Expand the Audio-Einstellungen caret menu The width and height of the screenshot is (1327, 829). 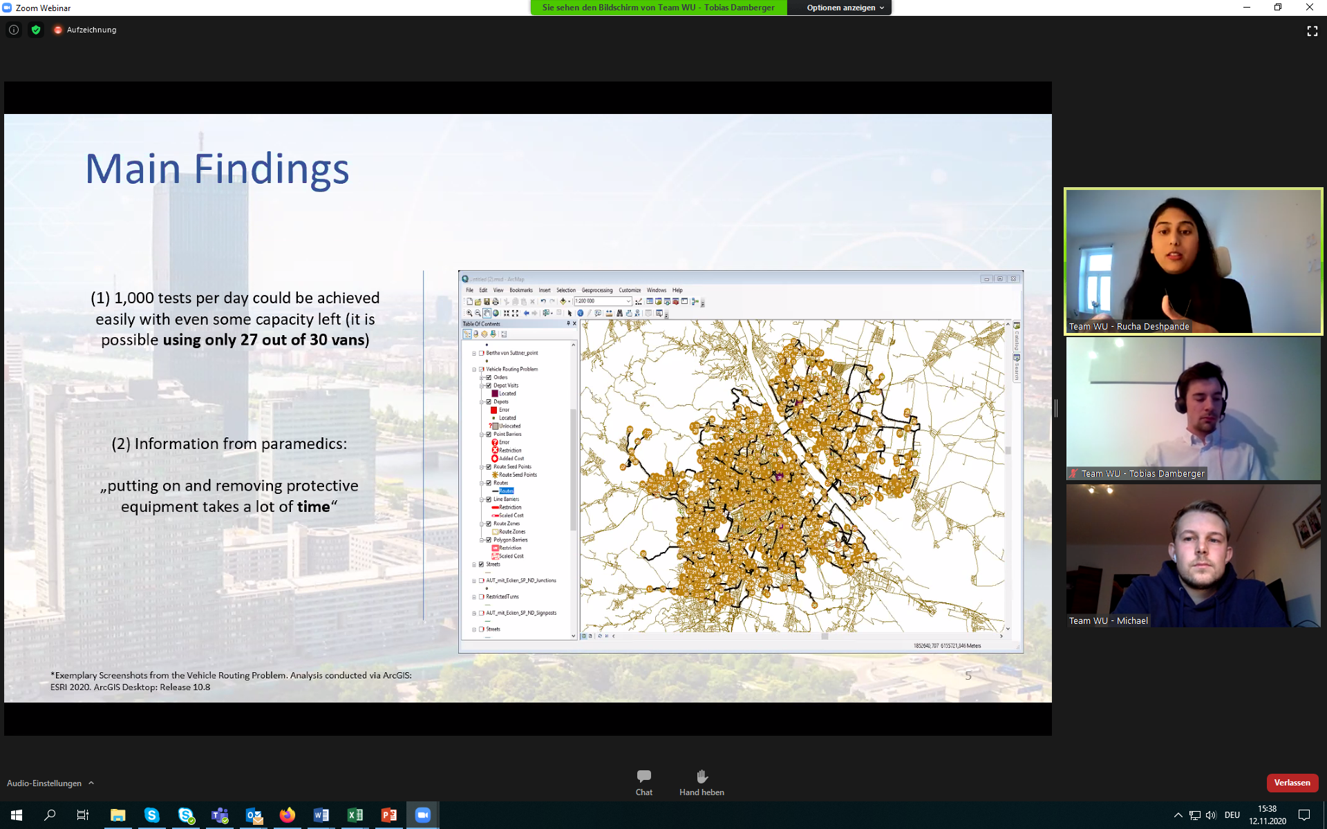91,783
